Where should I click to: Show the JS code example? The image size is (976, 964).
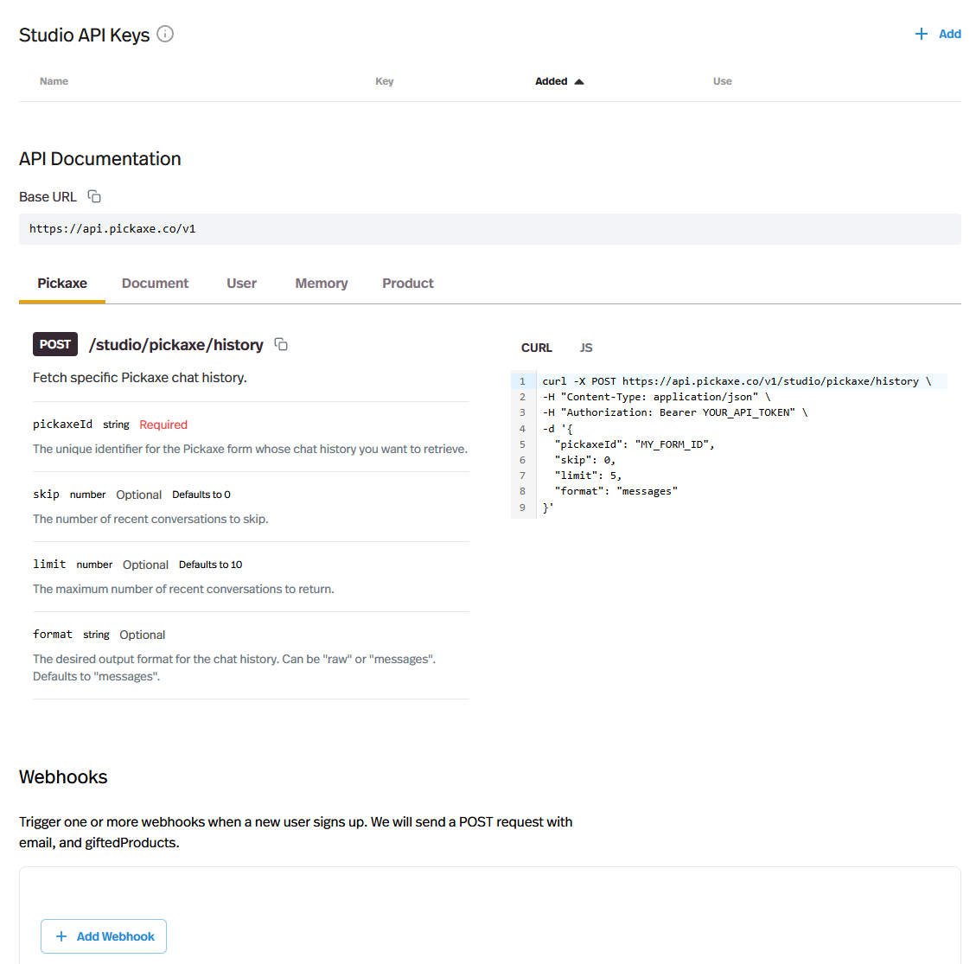point(586,348)
